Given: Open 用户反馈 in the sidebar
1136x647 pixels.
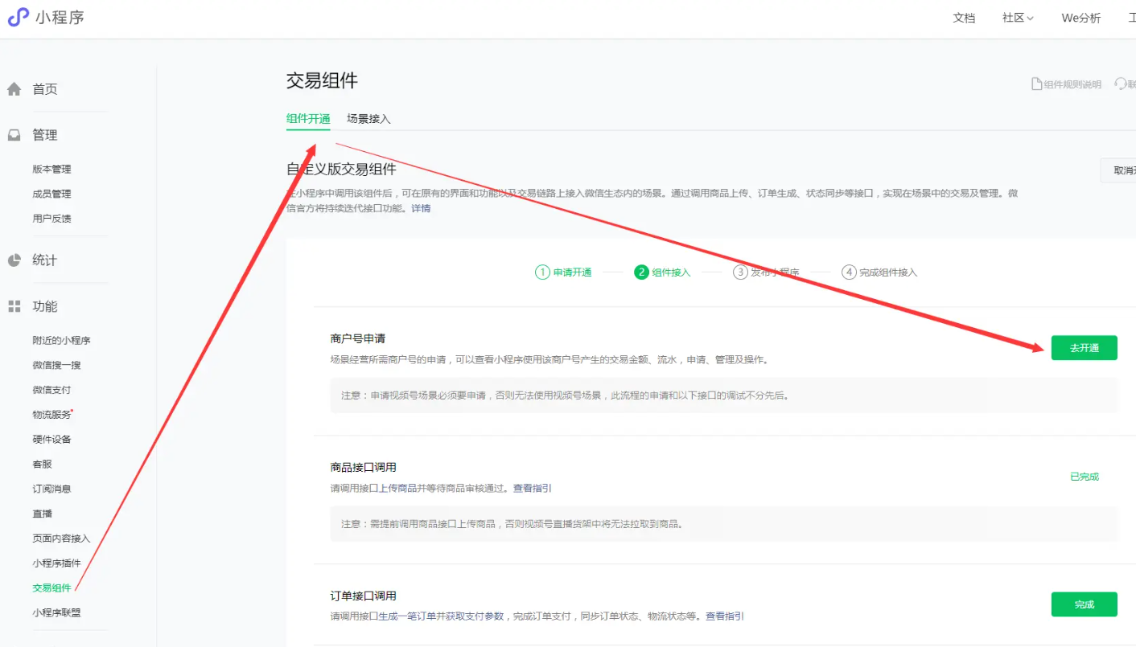Looking at the screenshot, I should pos(51,219).
